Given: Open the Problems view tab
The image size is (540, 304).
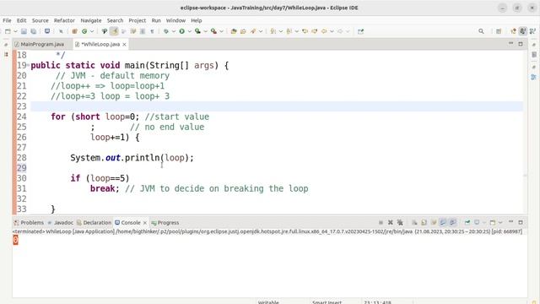Looking at the screenshot, I should 29,223.
